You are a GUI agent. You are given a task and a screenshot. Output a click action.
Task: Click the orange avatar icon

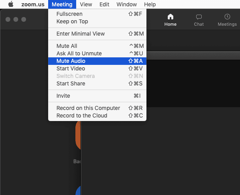pos(78,135)
